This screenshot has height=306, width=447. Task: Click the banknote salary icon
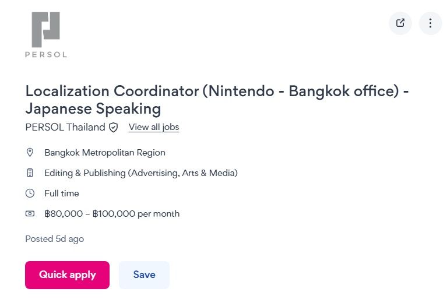click(x=30, y=214)
